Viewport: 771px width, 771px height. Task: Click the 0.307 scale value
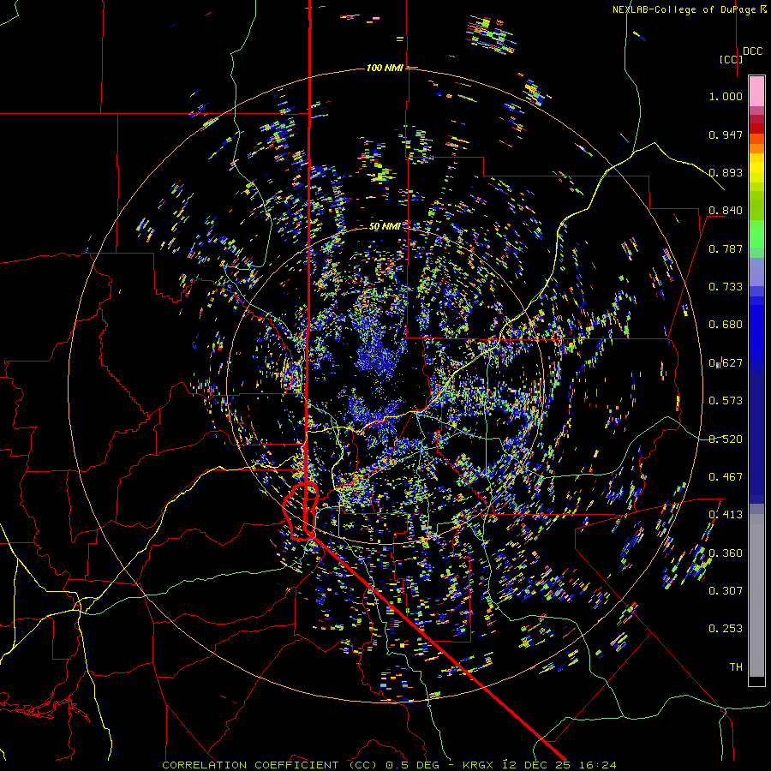726,591
